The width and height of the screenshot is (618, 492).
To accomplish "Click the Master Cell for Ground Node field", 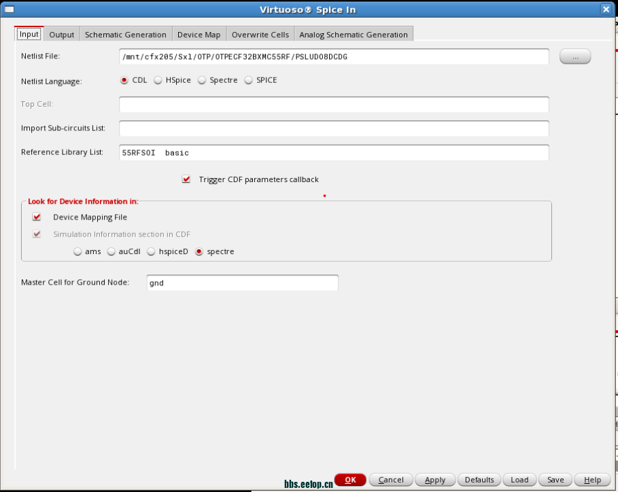I will point(243,283).
